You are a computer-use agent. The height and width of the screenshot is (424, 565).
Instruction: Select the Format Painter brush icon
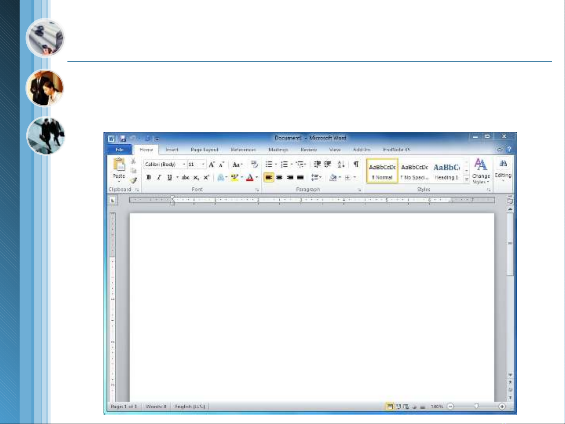click(x=134, y=180)
